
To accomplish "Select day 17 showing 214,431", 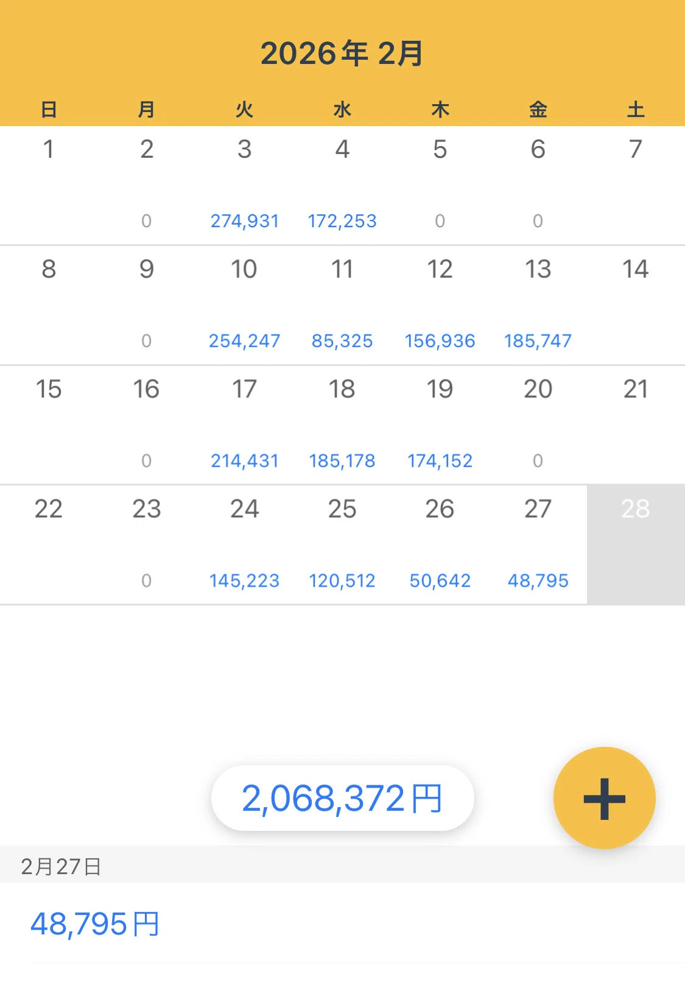I will coord(245,425).
